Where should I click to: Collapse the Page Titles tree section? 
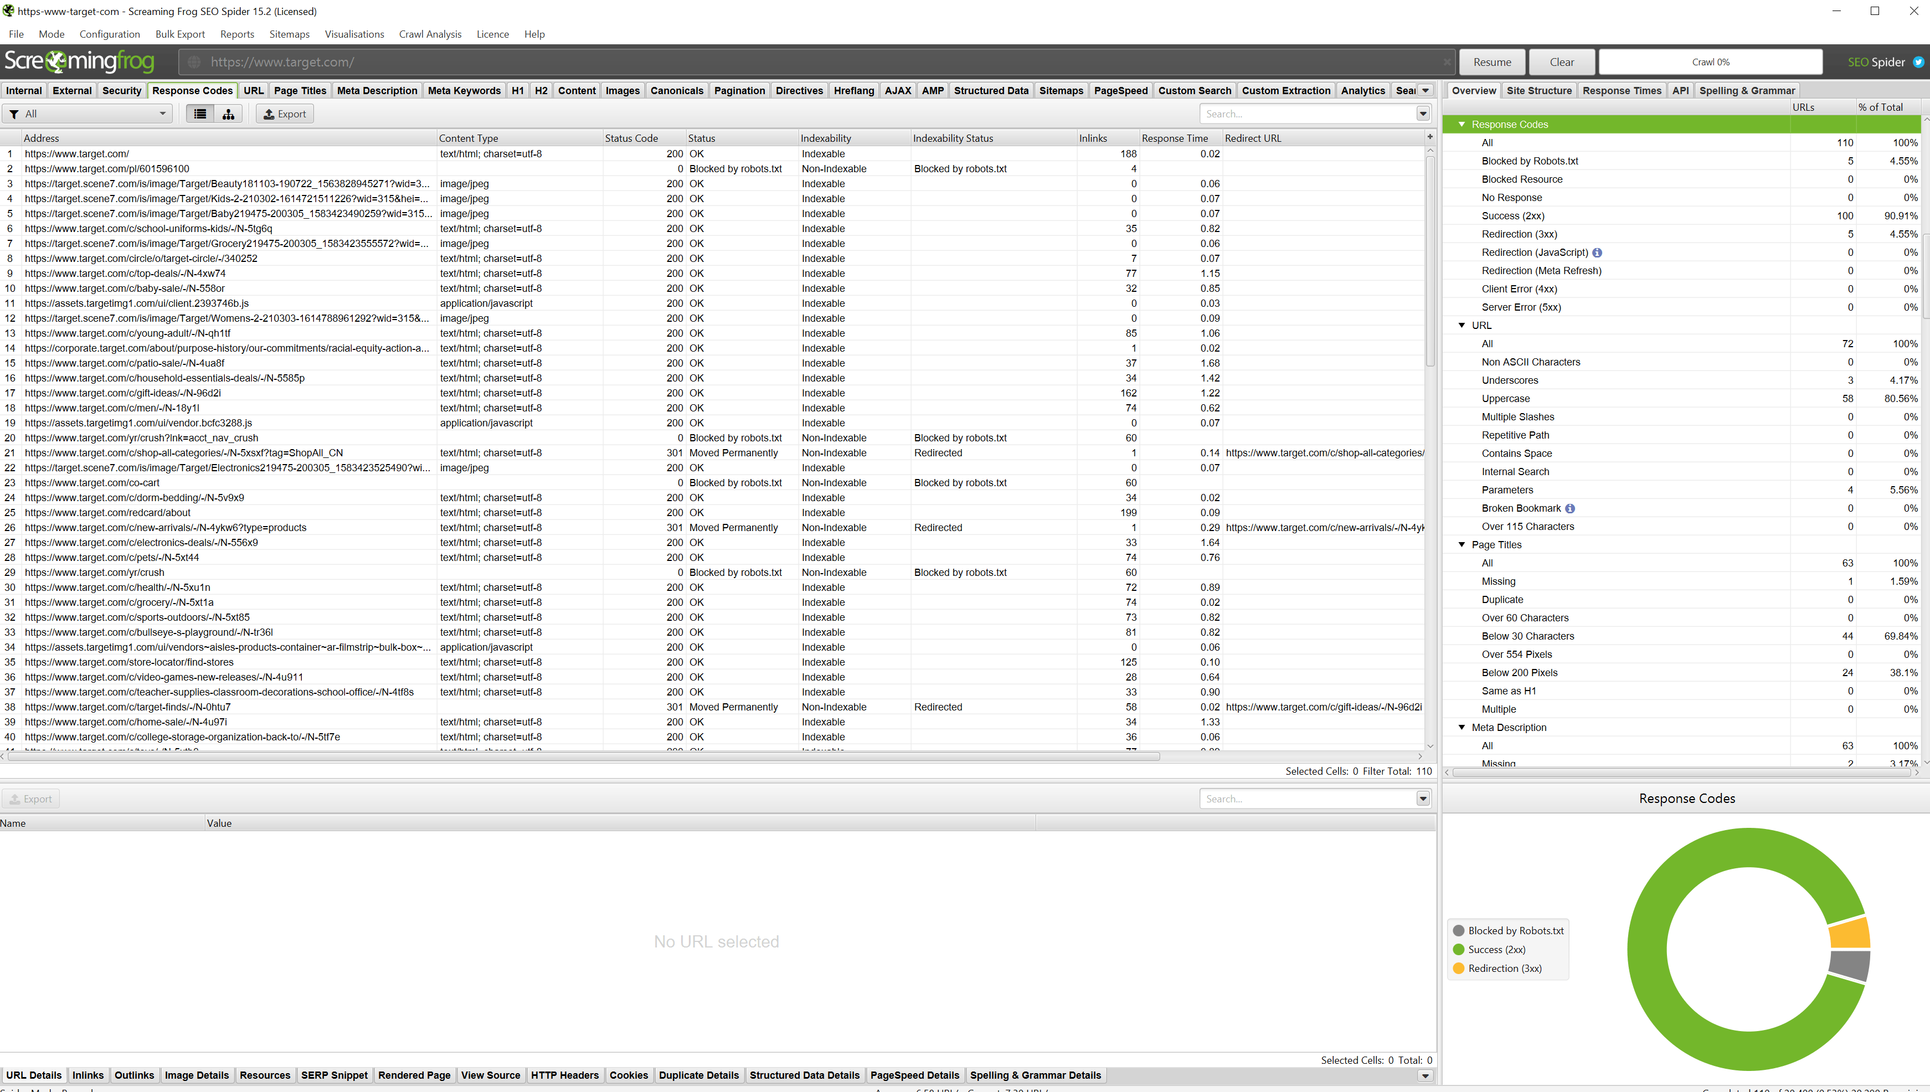click(x=1461, y=544)
